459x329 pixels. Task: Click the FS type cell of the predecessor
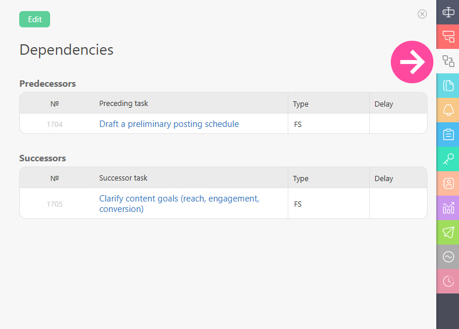click(298, 124)
